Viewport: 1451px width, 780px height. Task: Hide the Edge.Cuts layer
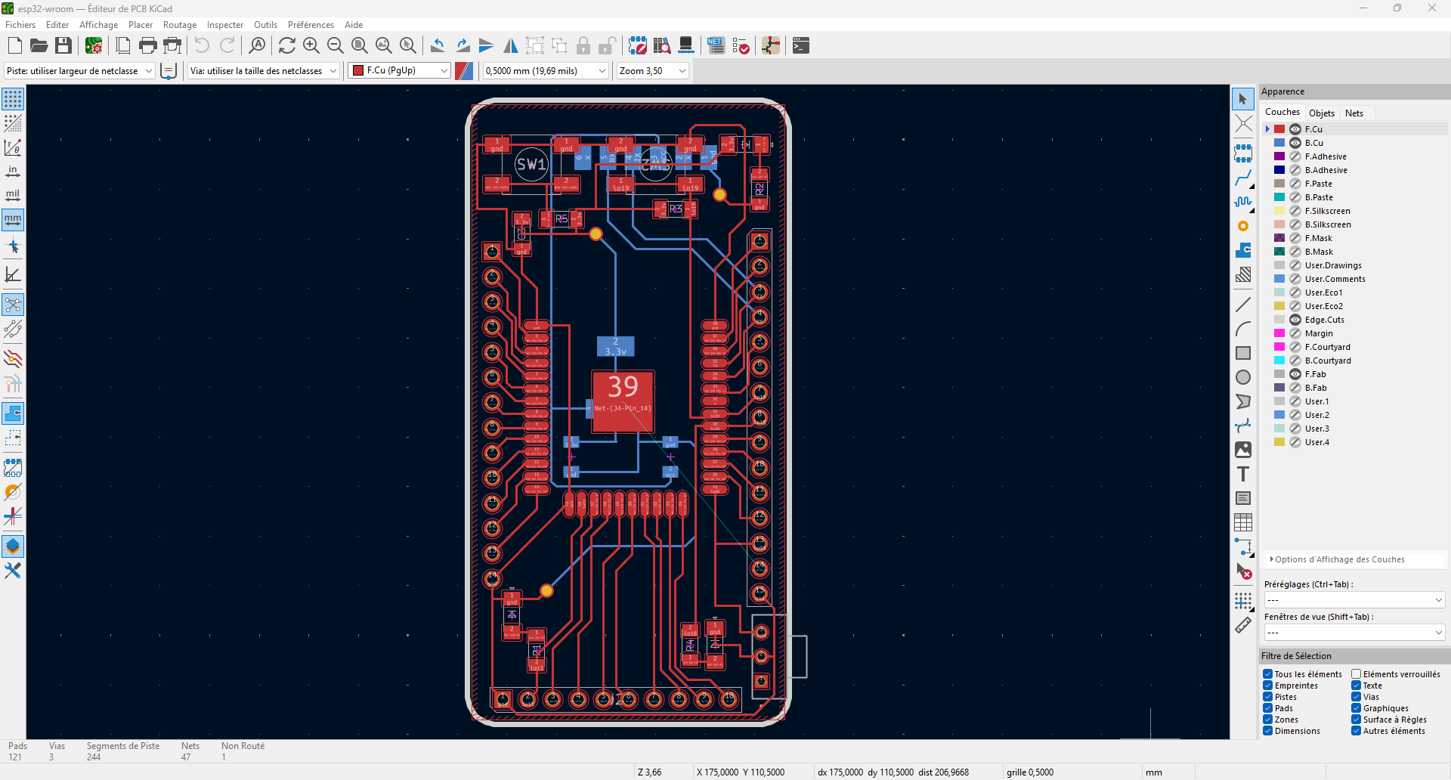pos(1295,320)
